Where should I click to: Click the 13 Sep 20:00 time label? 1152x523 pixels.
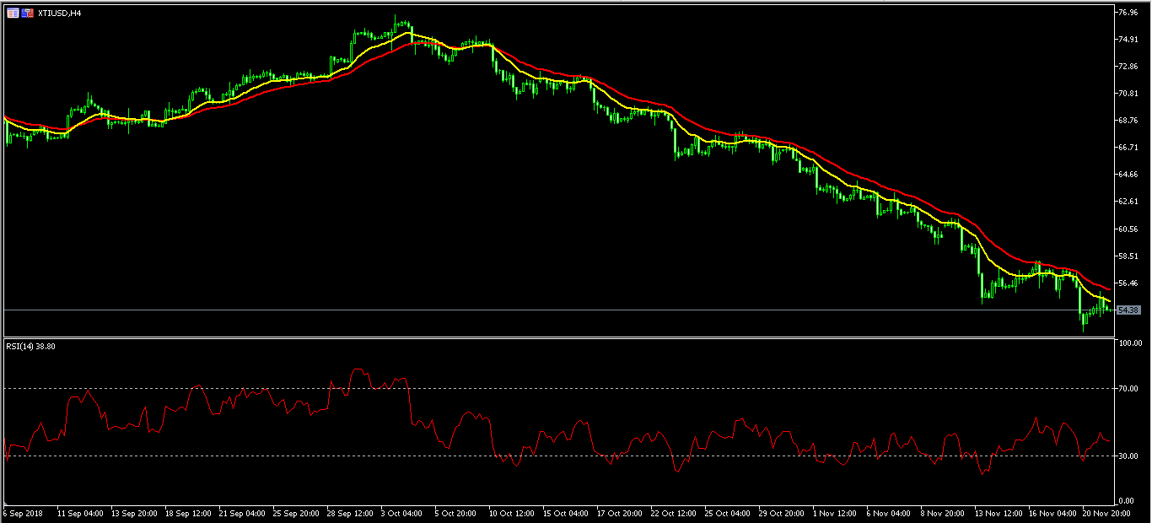pos(134,513)
